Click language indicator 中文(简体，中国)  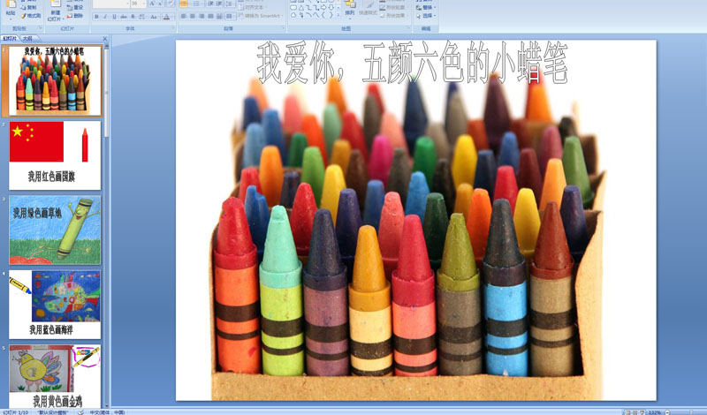tap(107, 411)
